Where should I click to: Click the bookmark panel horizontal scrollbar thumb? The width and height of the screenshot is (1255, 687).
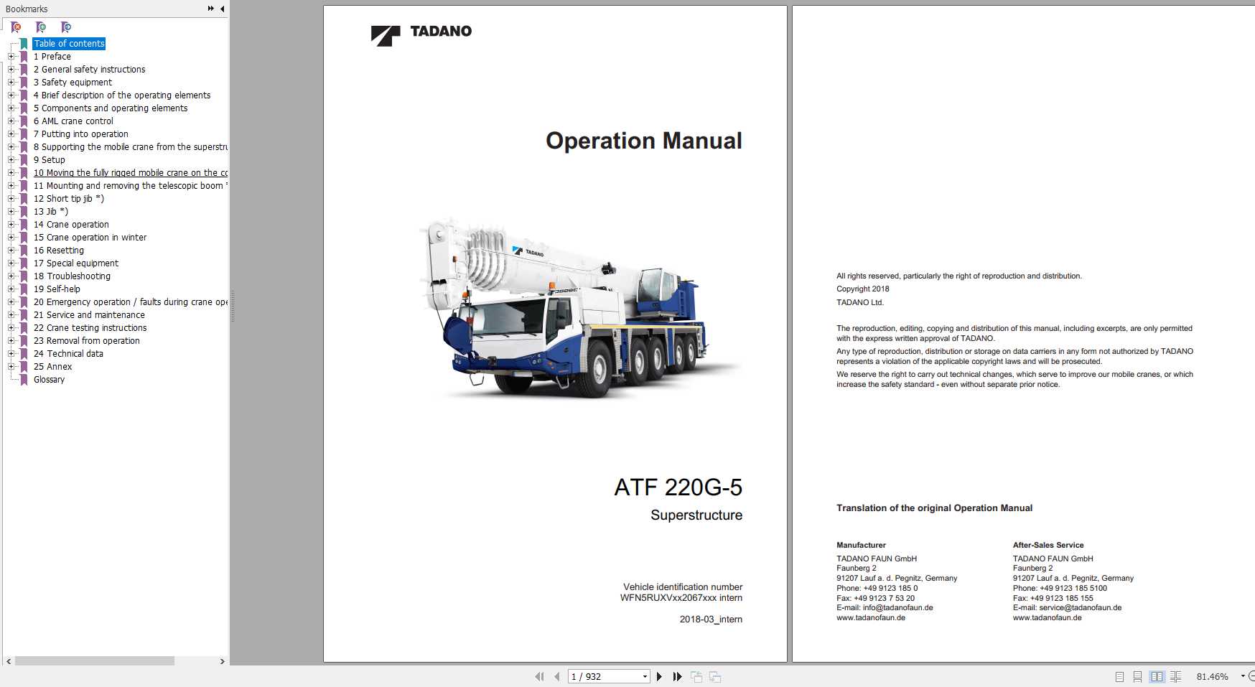tap(94, 661)
